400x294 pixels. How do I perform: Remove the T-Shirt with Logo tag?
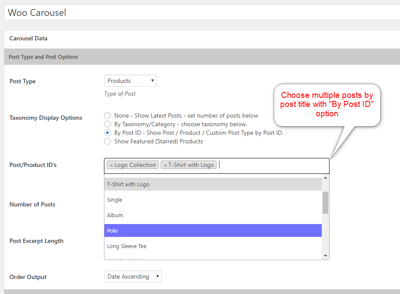pyautogui.click(x=165, y=165)
